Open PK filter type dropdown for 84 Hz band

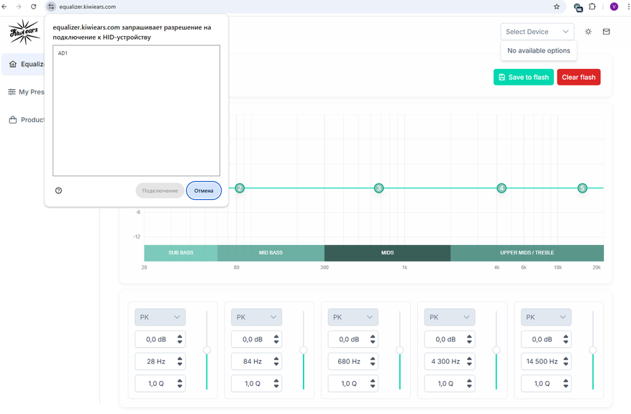click(x=256, y=317)
